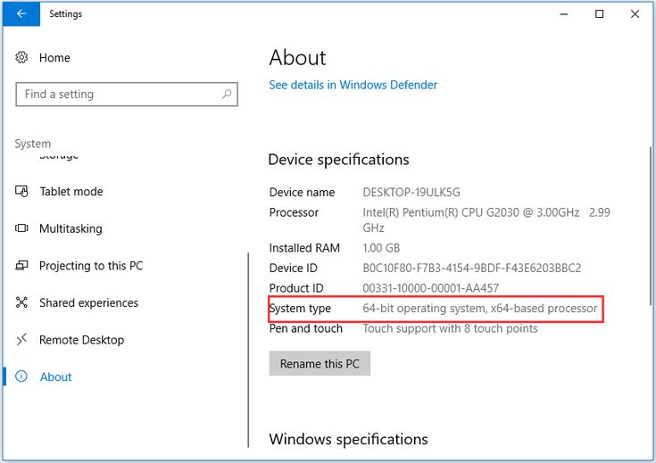Click the Product ID value
656x463 pixels.
pos(430,288)
